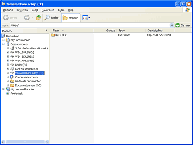Image resolution: width=193 pixels, height=145 pixels.
Task: Expand Mijn netwerklocaties node
Action: tap(3, 89)
